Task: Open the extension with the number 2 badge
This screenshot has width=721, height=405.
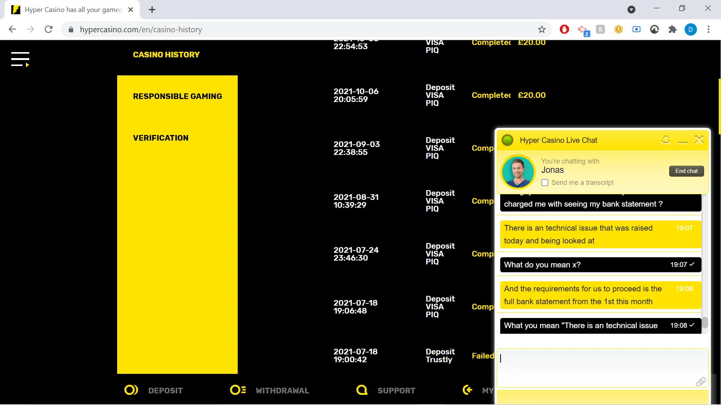Action: tap(583, 30)
